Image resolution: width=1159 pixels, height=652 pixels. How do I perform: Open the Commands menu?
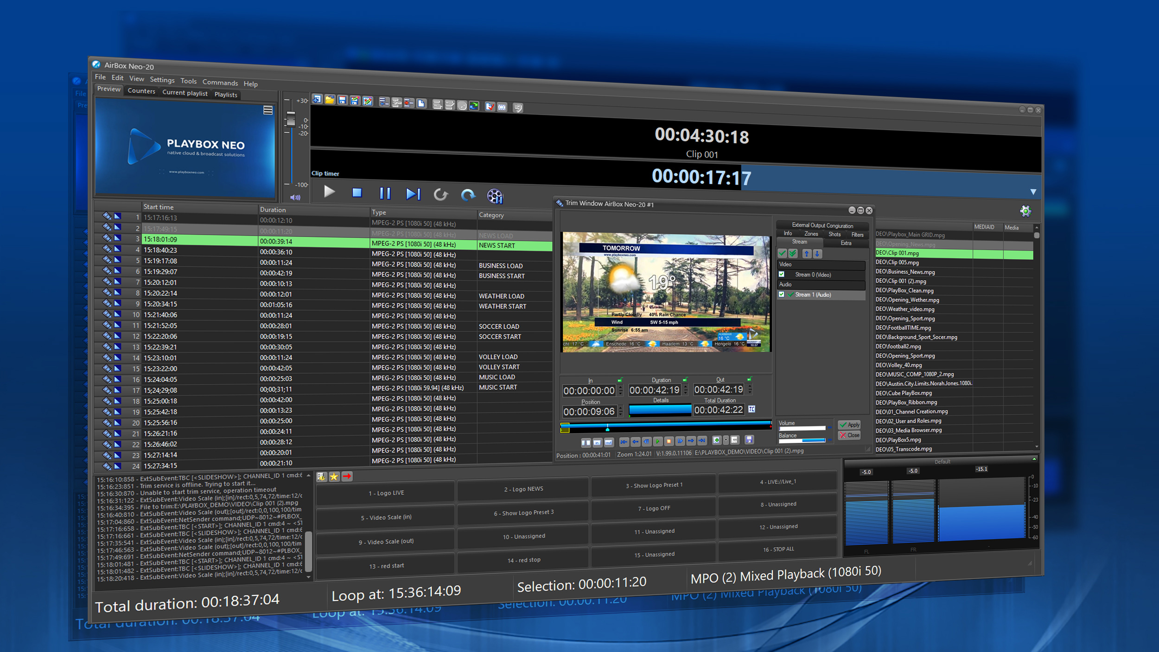220,83
